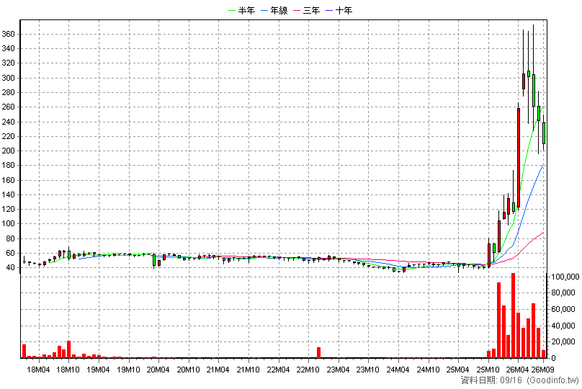Click the 22M04 date label
Viewport: 582px width, 389px height.
(x=278, y=370)
